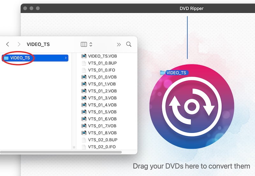Show more toolbar items double chevron
The width and height of the screenshot is (255, 176).
click(x=119, y=44)
